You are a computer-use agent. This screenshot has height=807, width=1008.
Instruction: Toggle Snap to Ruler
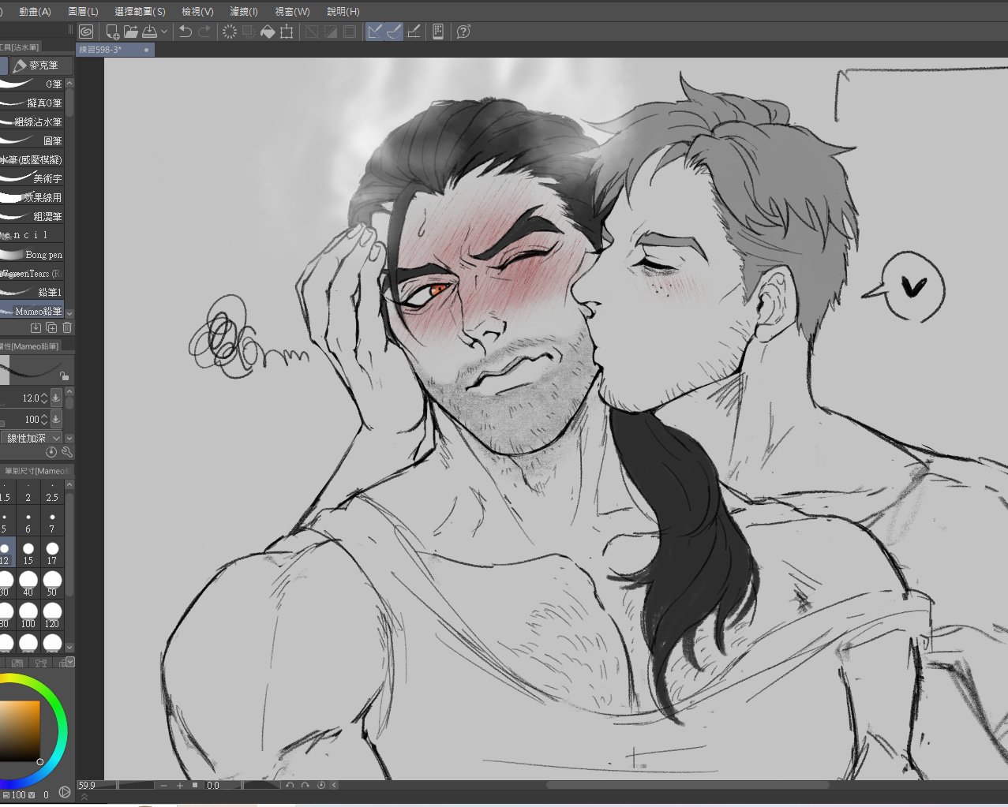click(375, 32)
